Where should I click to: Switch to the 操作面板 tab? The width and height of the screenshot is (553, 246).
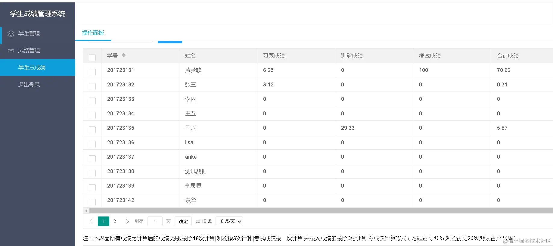click(93, 33)
